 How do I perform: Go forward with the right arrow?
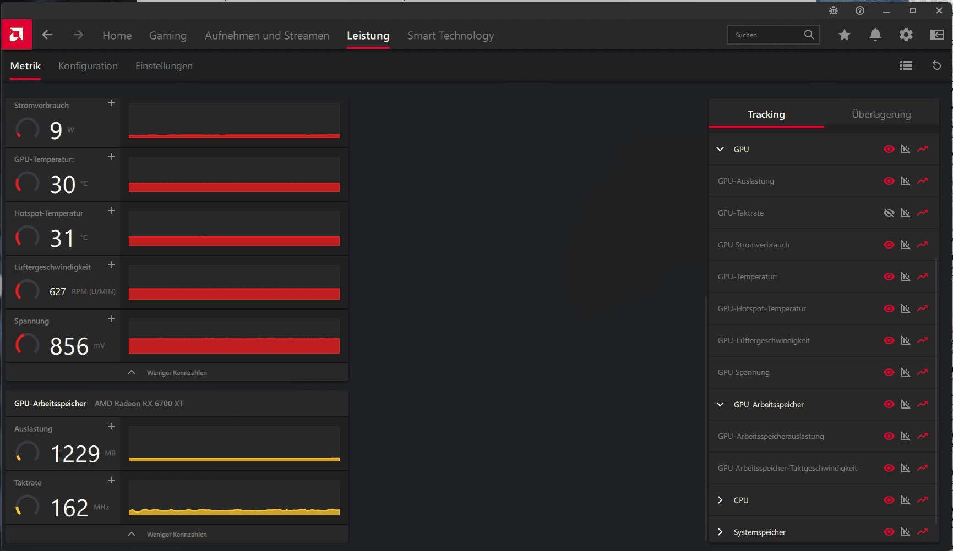click(x=78, y=35)
